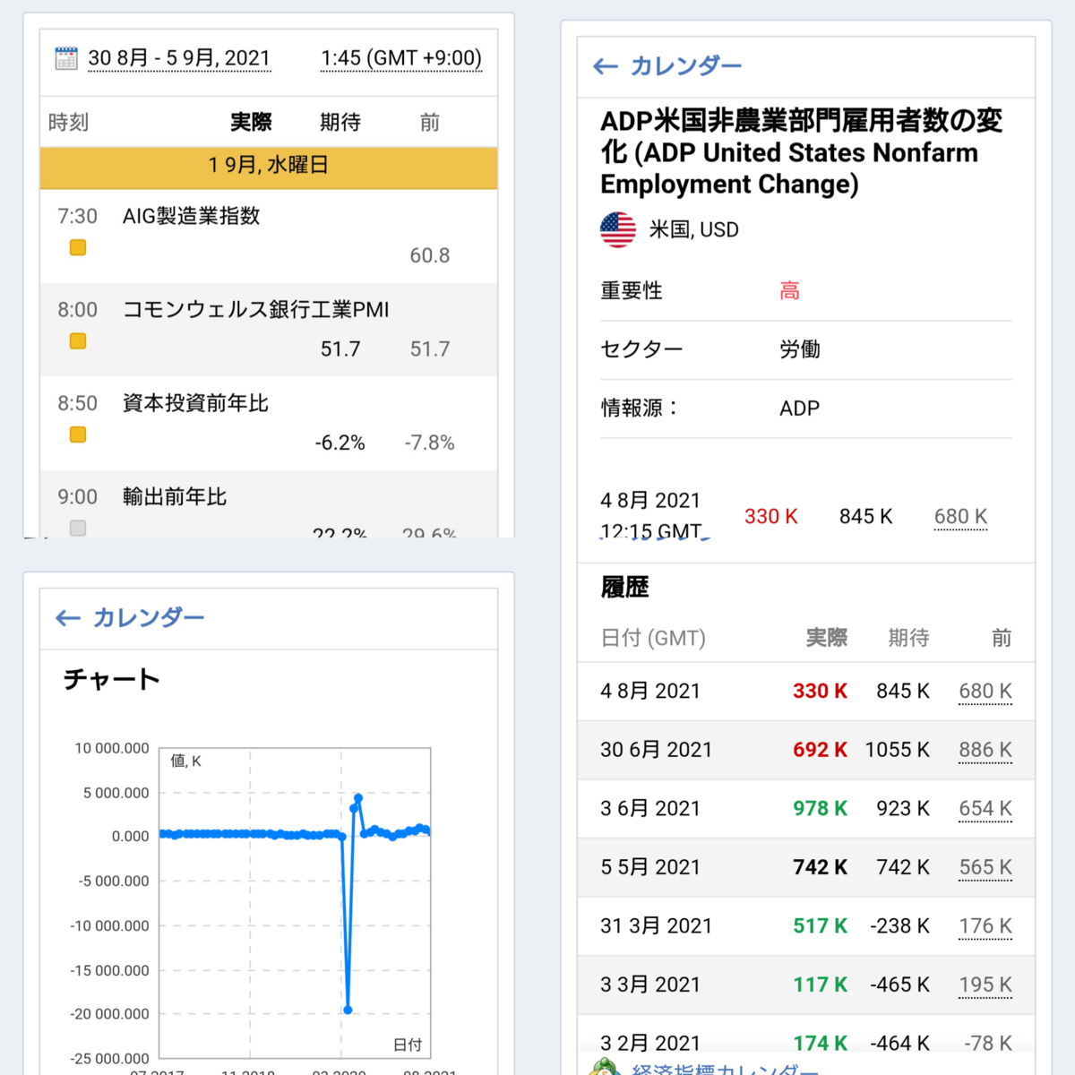This screenshot has width=1075, height=1075.
Task: Select the 1 9月, 水曜日 date header
Action: (269, 168)
